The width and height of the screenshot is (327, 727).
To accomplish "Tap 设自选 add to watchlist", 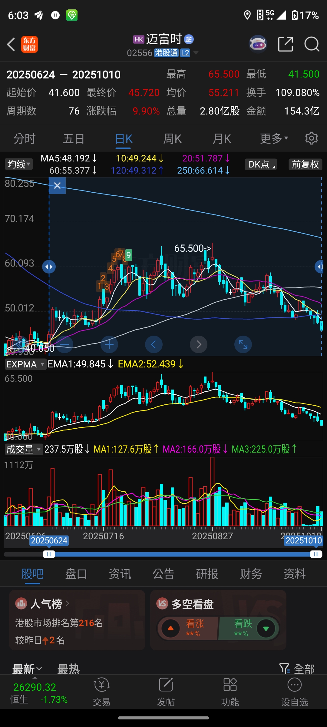I will pyautogui.click(x=295, y=692).
